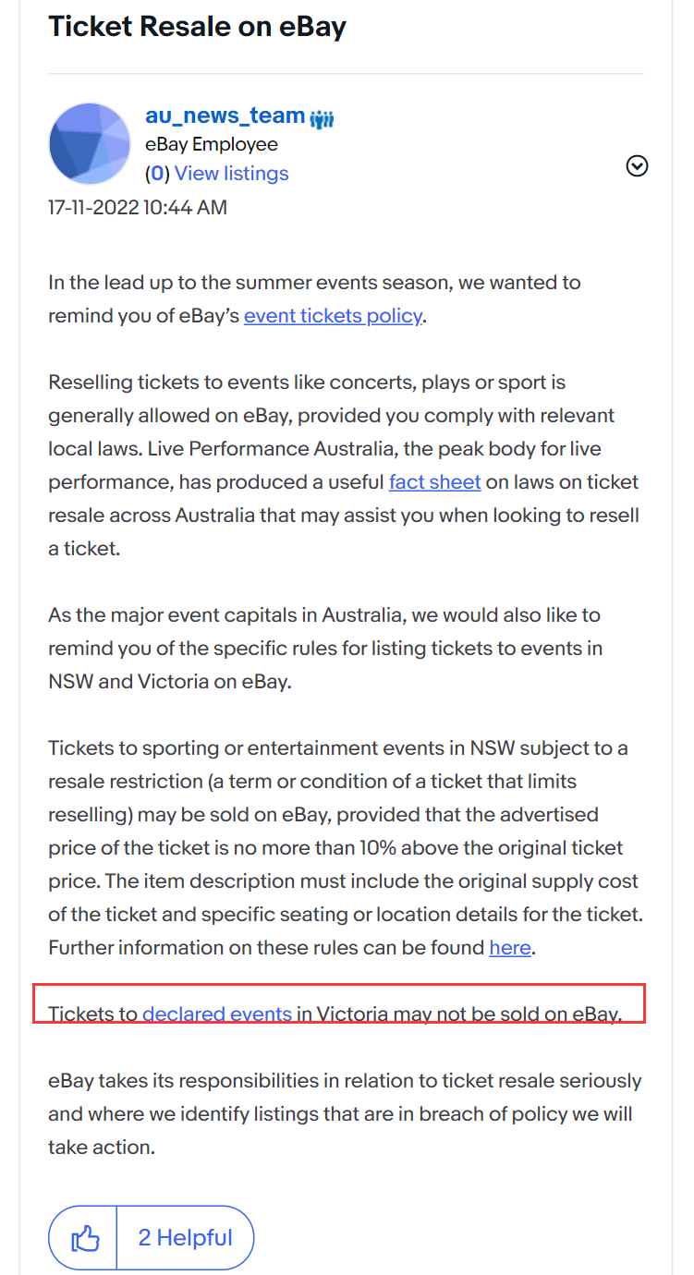This screenshot has height=1275, width=694.
Task: Click the paragraph starting 'Tickets to sporting or entertainment'
Action: (346, 848)
